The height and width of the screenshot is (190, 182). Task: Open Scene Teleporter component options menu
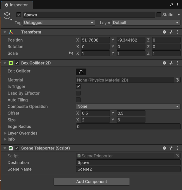point(178,148)
